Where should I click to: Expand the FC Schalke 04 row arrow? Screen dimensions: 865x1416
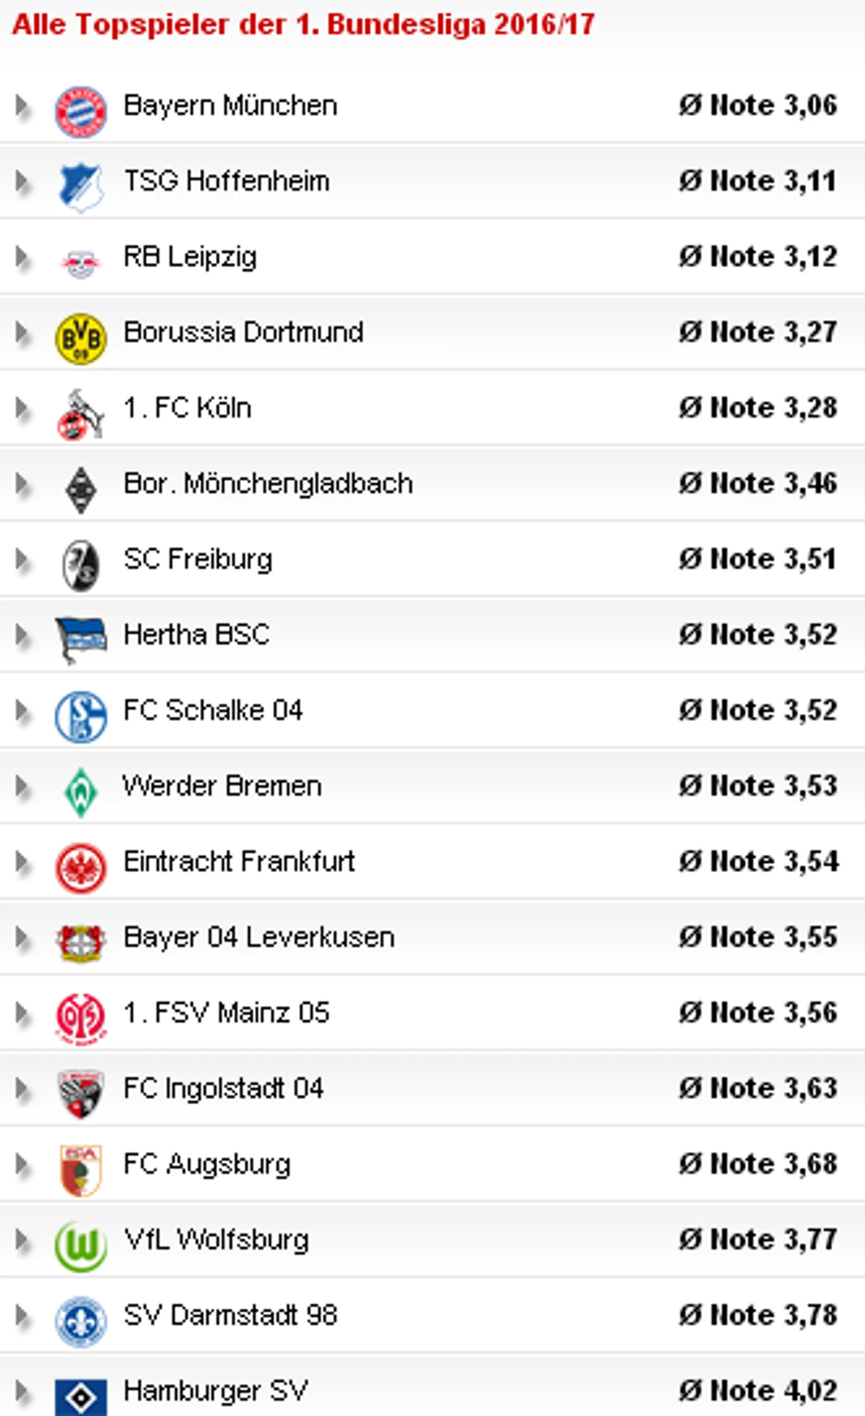[x=22, y=711]
